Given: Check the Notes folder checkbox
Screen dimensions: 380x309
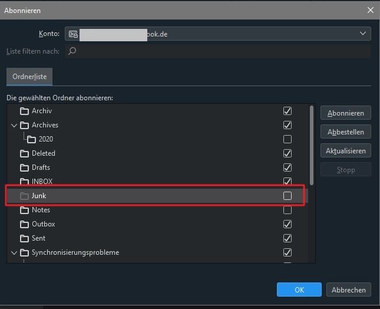Looking at the screenshot, I should (x=288, y=210).
